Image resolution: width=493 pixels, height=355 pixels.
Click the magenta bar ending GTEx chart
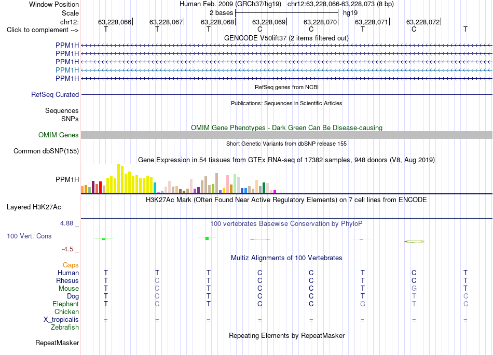[275, 191]
